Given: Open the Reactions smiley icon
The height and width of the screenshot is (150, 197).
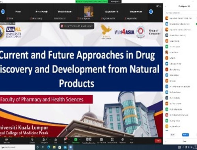Looking at the screenshot, I should tap(123, 139).
